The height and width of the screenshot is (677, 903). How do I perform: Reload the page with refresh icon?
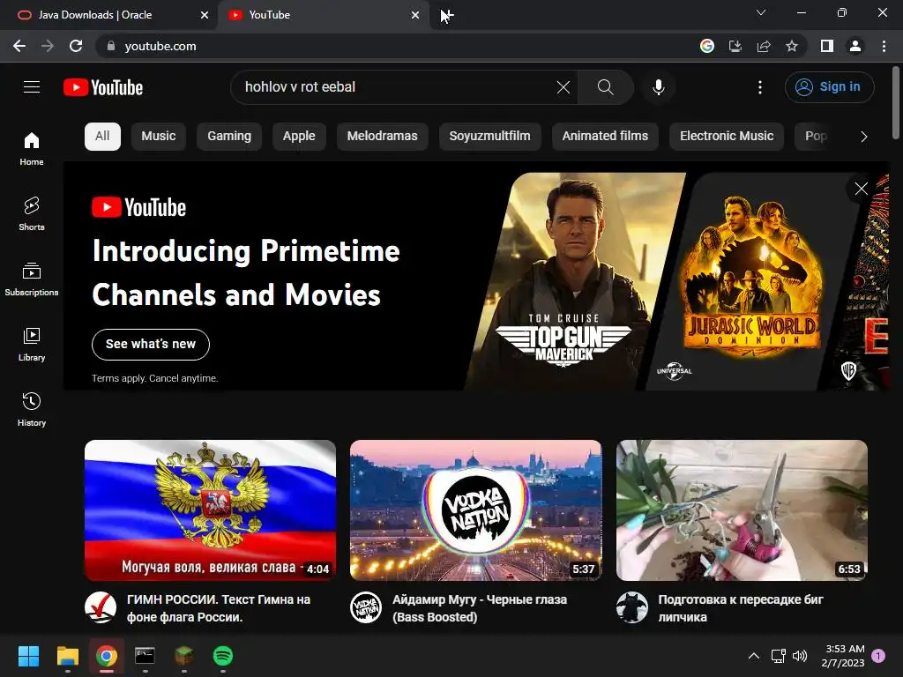(x=76, y=46)
